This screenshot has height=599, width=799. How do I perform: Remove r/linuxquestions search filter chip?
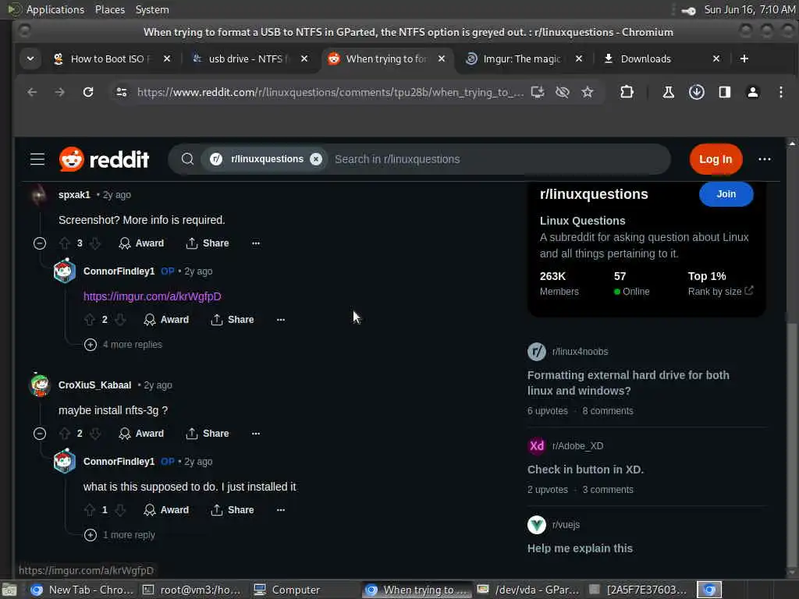[316, 159]
